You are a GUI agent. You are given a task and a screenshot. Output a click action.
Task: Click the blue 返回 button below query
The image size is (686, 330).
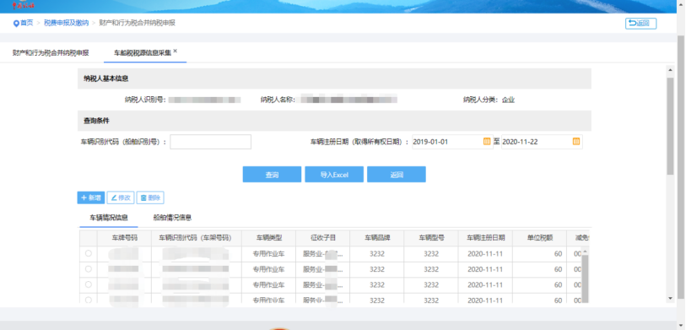pyautogui.click(x=397, y=174)
